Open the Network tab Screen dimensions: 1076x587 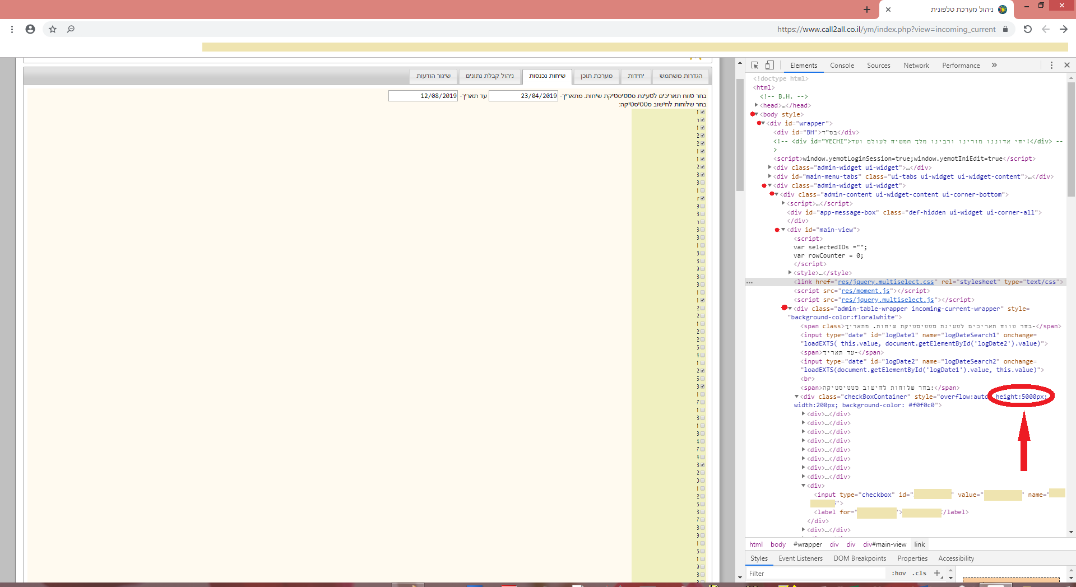click(x=916, y=66)
